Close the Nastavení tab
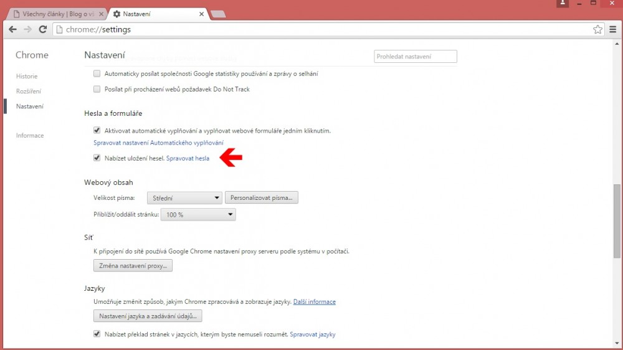 click(201, 14)
